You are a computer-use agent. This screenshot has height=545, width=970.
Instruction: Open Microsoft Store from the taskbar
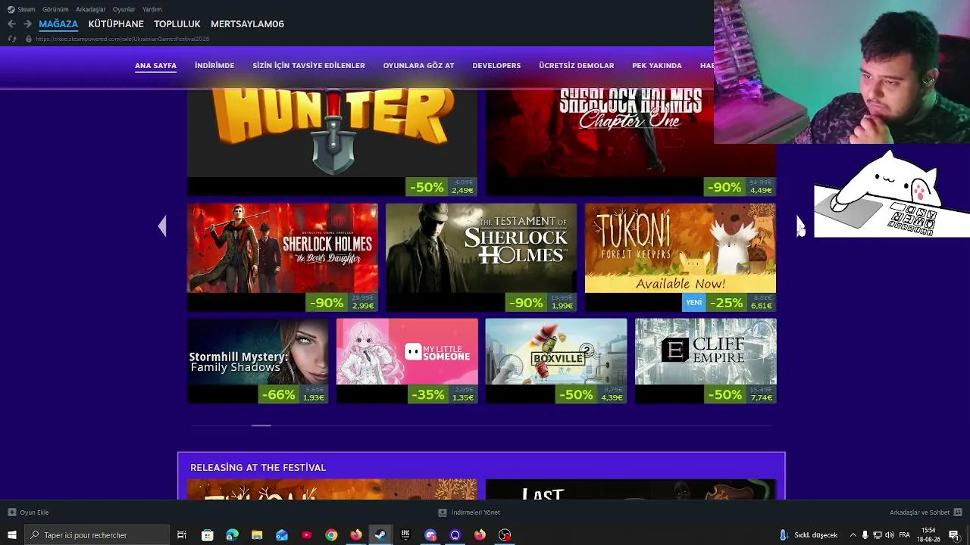click(207, 535)
